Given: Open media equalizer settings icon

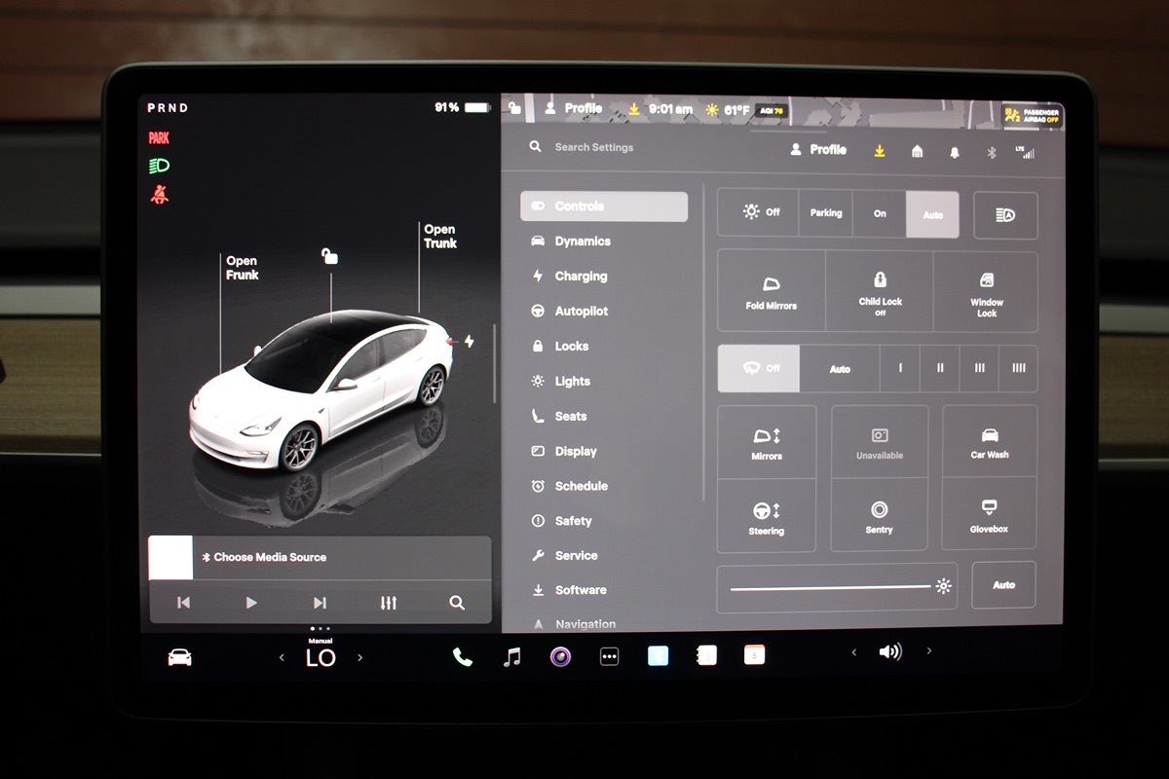Looking at the screenshot, I should (x=389, y=603).
